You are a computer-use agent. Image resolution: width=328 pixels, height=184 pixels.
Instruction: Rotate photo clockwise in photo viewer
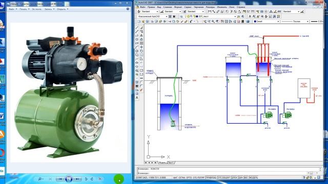92,179
